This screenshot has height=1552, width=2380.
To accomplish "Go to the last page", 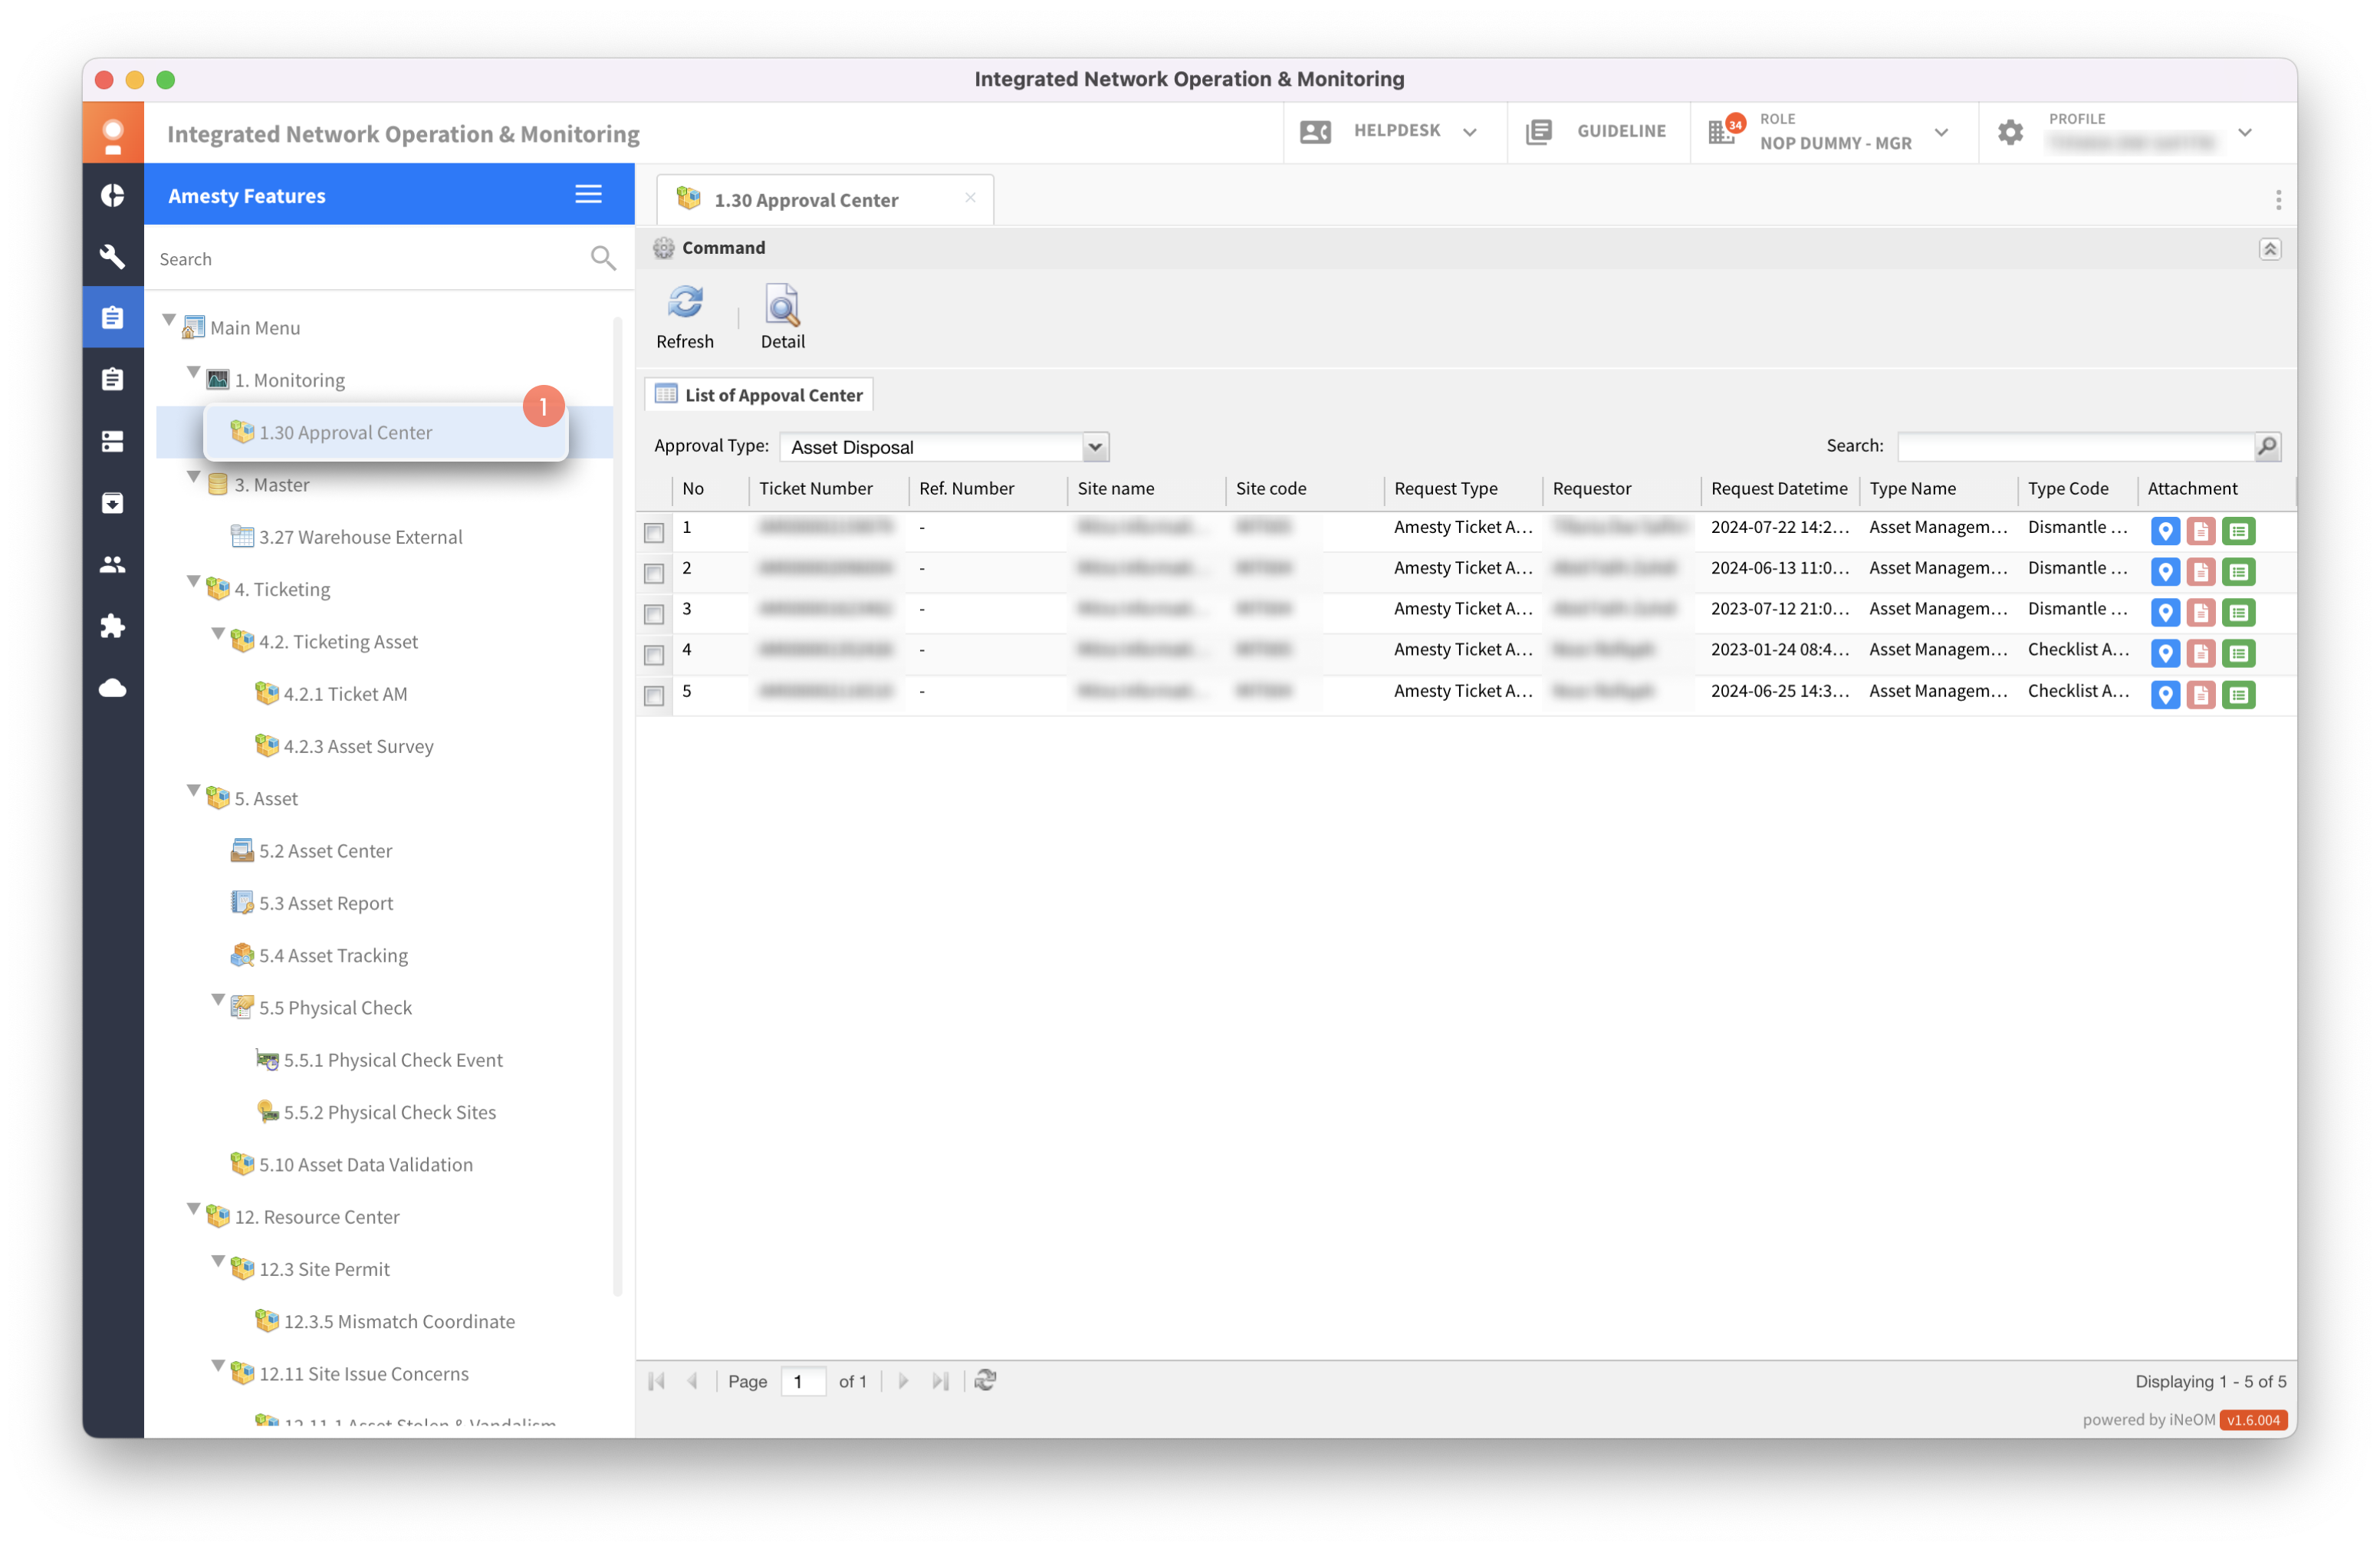I will pos(940,1381).
